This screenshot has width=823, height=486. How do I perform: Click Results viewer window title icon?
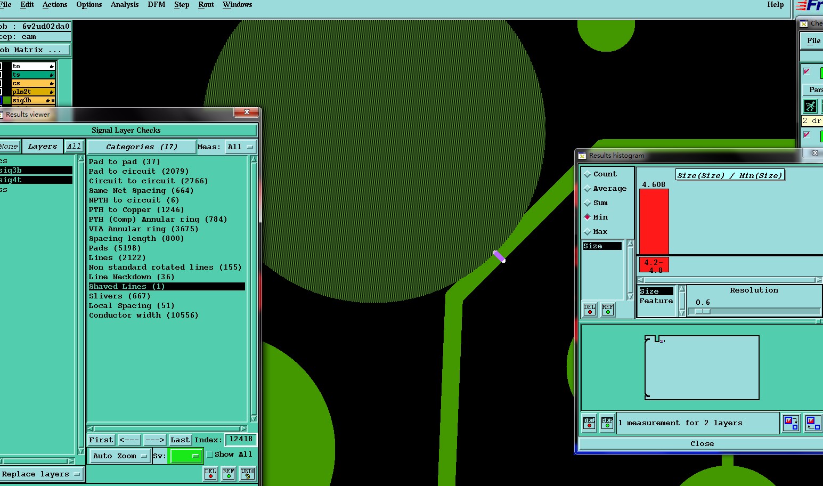click(1, 115)
